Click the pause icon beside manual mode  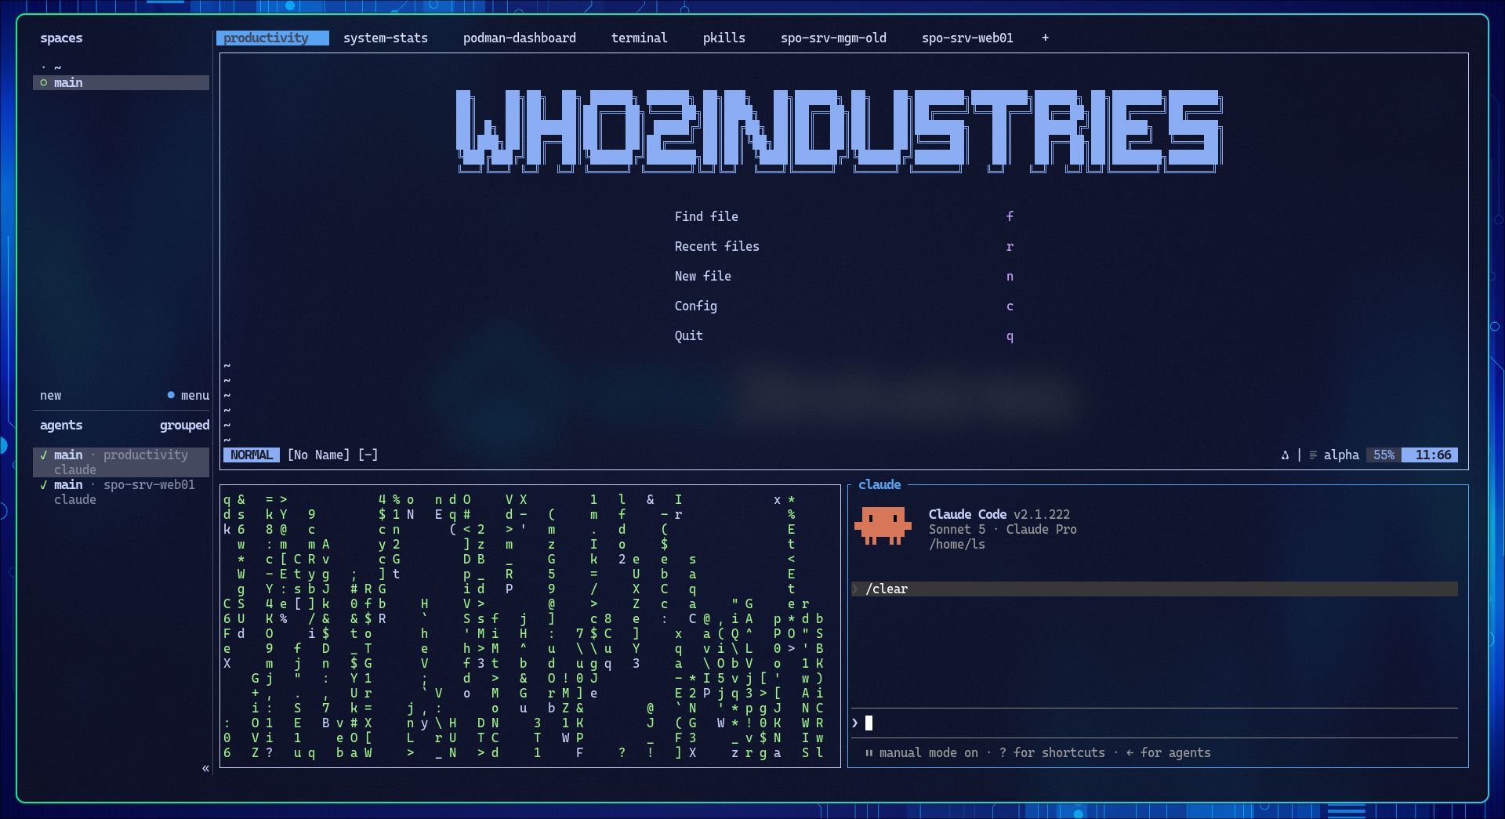(x=869, y=753)
